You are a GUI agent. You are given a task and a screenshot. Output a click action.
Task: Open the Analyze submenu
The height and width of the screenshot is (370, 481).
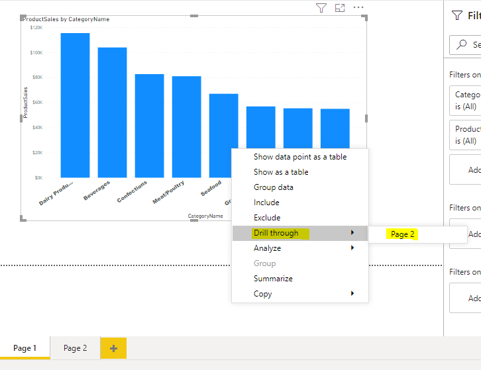point(300,248)
